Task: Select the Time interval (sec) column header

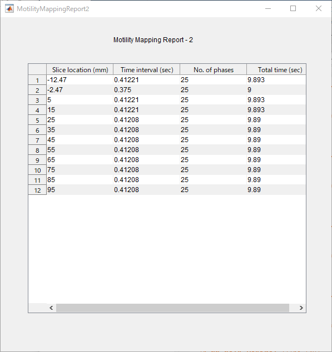Action: click(147, 69)
